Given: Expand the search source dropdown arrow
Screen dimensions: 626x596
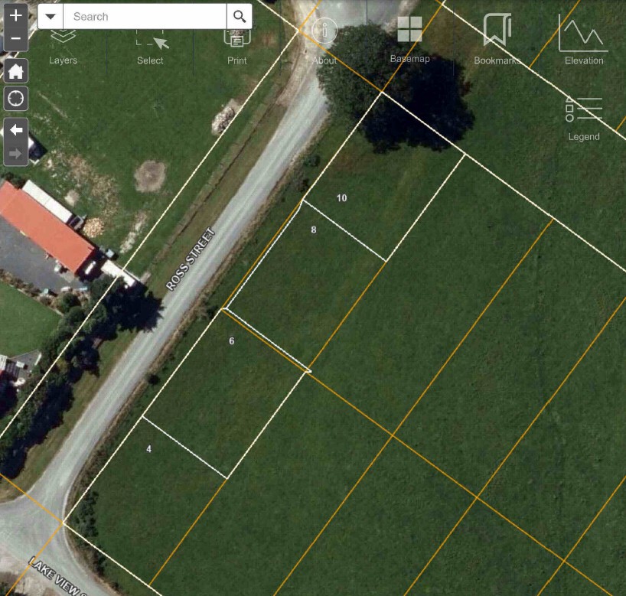Looking at the screenshot, I should point(51,16).
